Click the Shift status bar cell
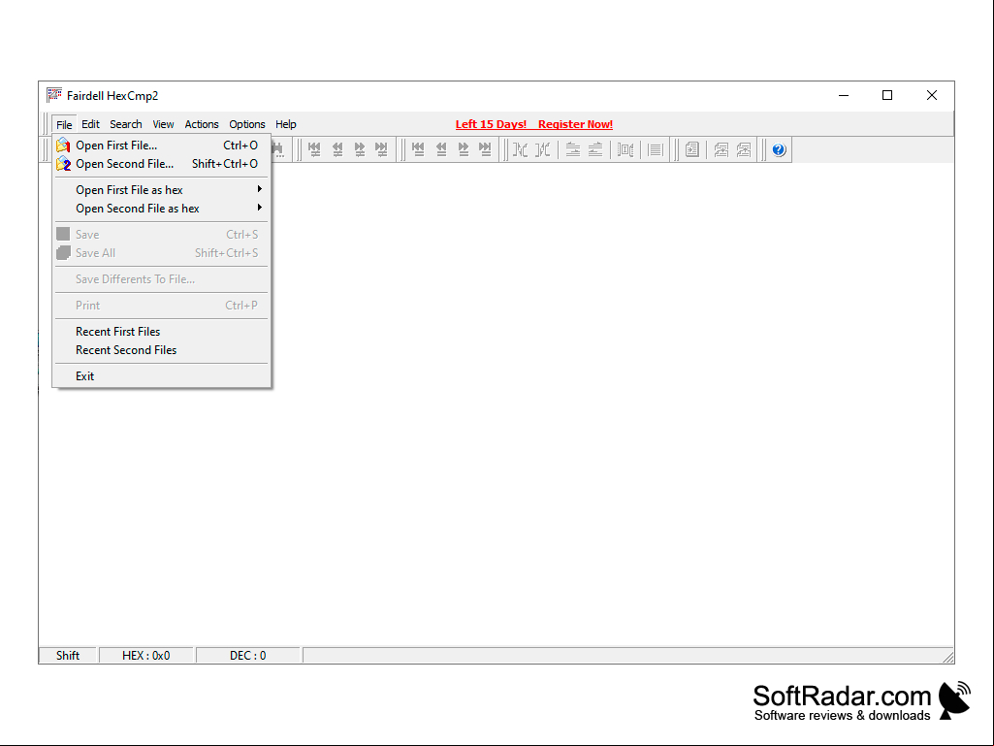 point(68,655)
